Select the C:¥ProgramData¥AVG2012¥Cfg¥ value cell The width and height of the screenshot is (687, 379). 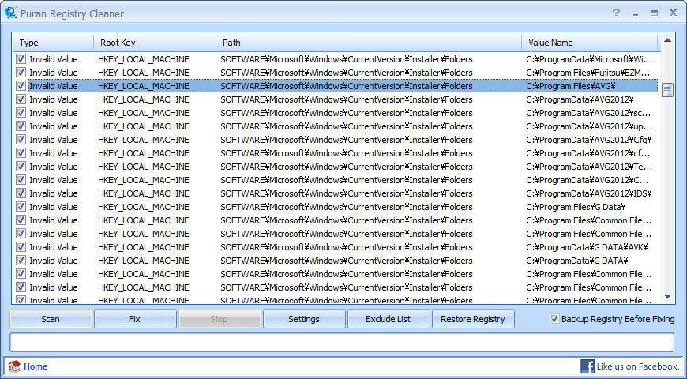589,140
